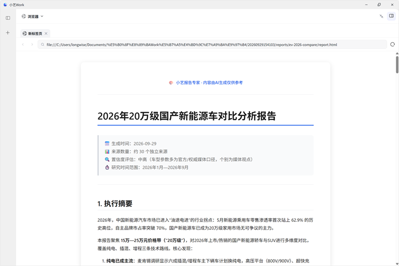Click the magnifier icon beside 置信度评估
The height and width of the screenshot is (266, 399).
[107, 160]
